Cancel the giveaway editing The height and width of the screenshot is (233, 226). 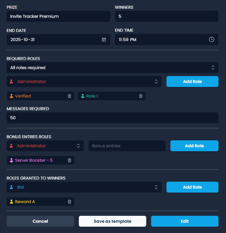pos(40,221)
